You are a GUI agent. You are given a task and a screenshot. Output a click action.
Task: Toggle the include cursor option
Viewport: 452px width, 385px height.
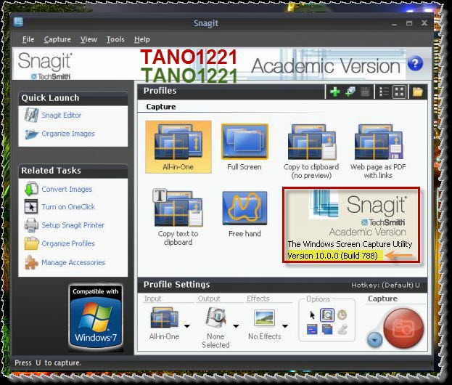coord(312,315)
